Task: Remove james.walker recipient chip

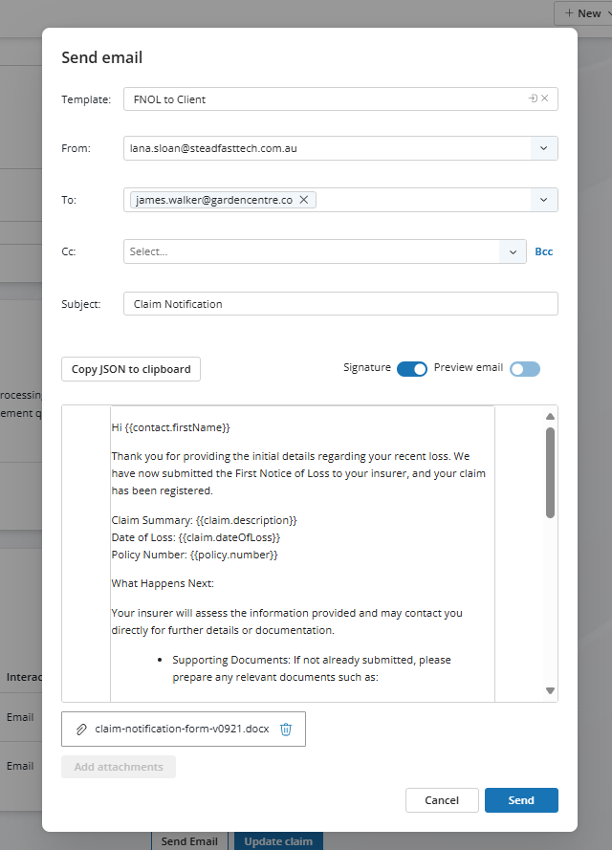Action: click(x=303, y=200)
